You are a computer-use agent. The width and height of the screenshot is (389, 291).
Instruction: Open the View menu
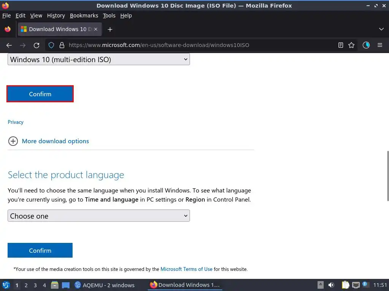pyautogui.click(x=36, y=16)
